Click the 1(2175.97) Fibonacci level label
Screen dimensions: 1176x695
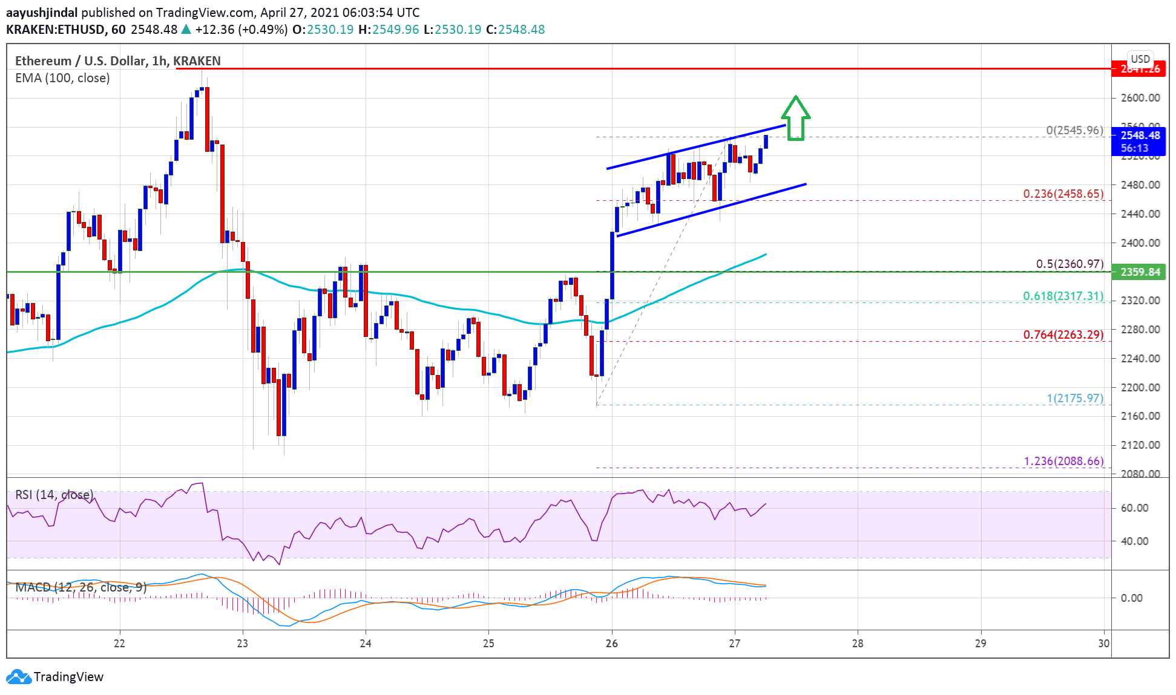pos(1075,399)
